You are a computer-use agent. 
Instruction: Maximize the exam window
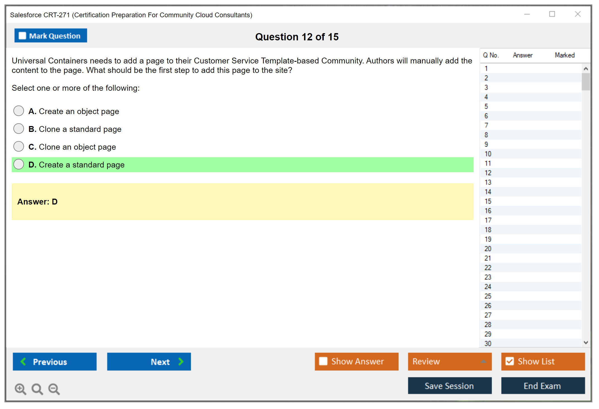pos(552,14)
